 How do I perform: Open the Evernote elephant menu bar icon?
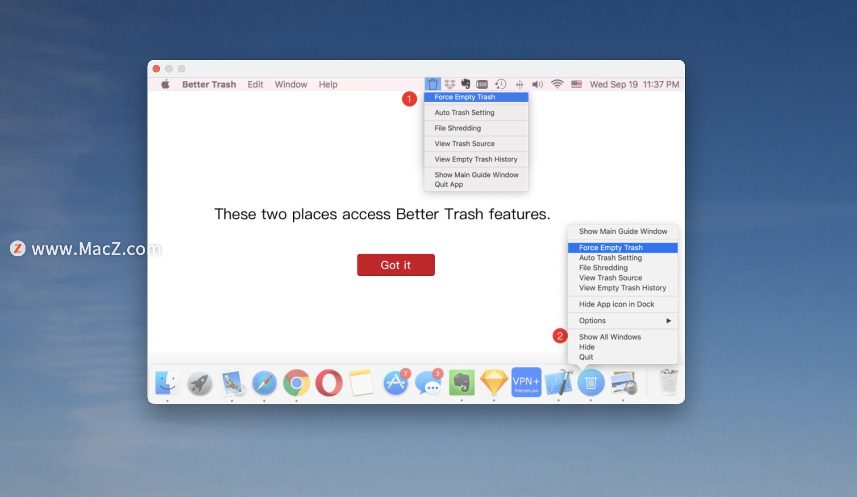click(466, 84)
